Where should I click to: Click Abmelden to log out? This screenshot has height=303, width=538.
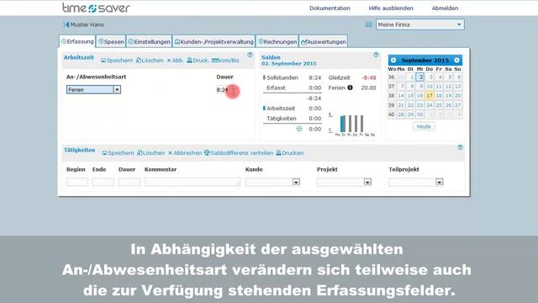pos(445,8)
